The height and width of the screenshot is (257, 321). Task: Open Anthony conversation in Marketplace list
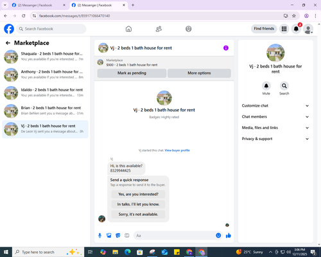pyautogui.click(x=45, y=75)
